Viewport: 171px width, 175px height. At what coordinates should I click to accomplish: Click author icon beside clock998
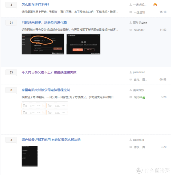[131, 140]
